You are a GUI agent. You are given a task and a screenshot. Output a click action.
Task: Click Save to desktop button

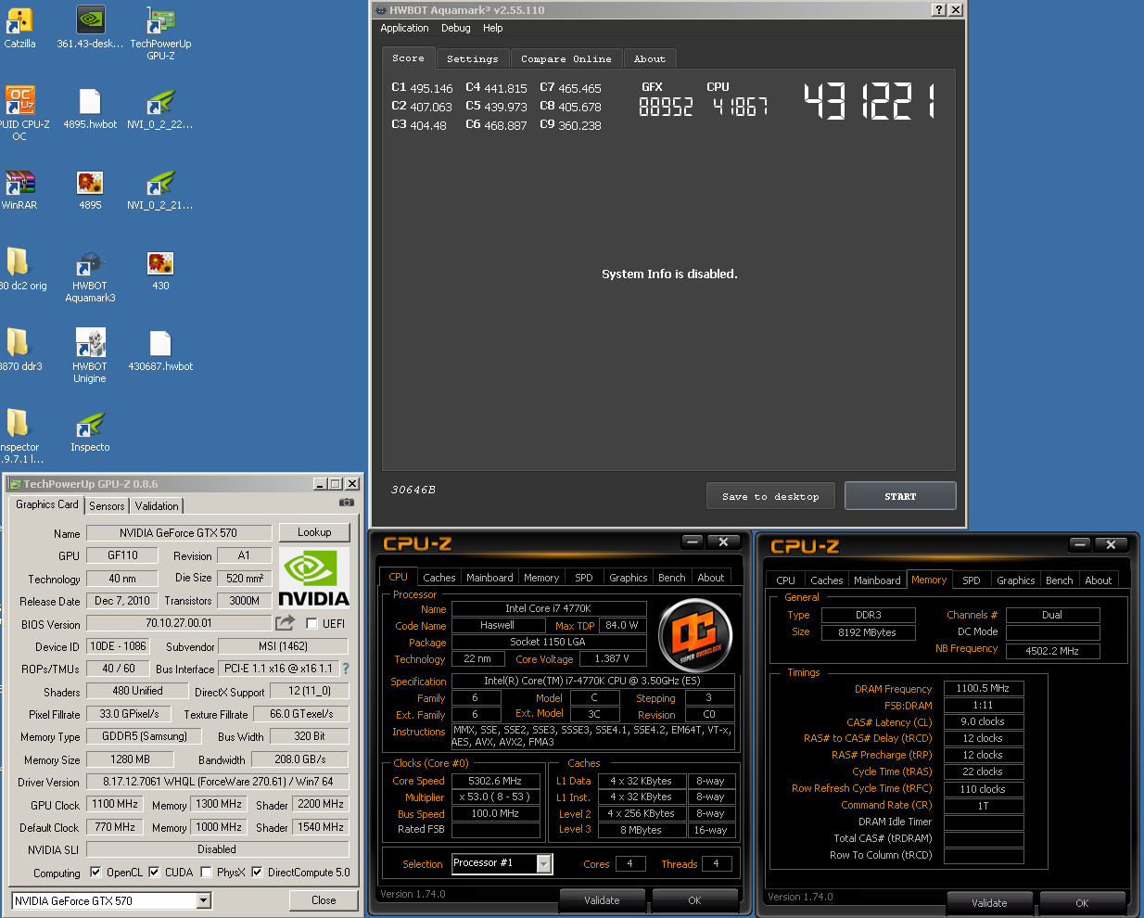pos(770,496)
